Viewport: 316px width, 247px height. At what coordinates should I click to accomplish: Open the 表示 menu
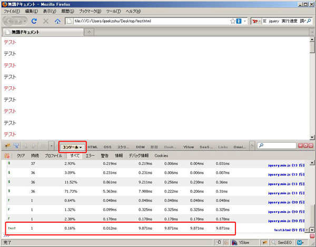click(50, 11)
